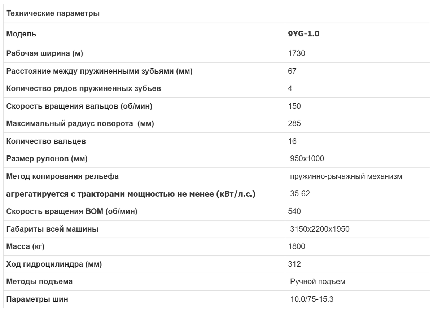
Task: Select the tire parameters value 10.0/75-15.3
Action: [x=314, y=299]
